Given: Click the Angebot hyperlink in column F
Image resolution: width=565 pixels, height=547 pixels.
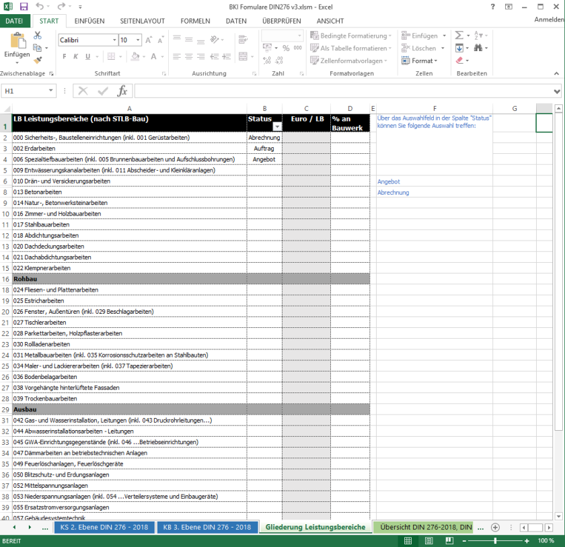Looking at the screenshot, I should [388, 181].
